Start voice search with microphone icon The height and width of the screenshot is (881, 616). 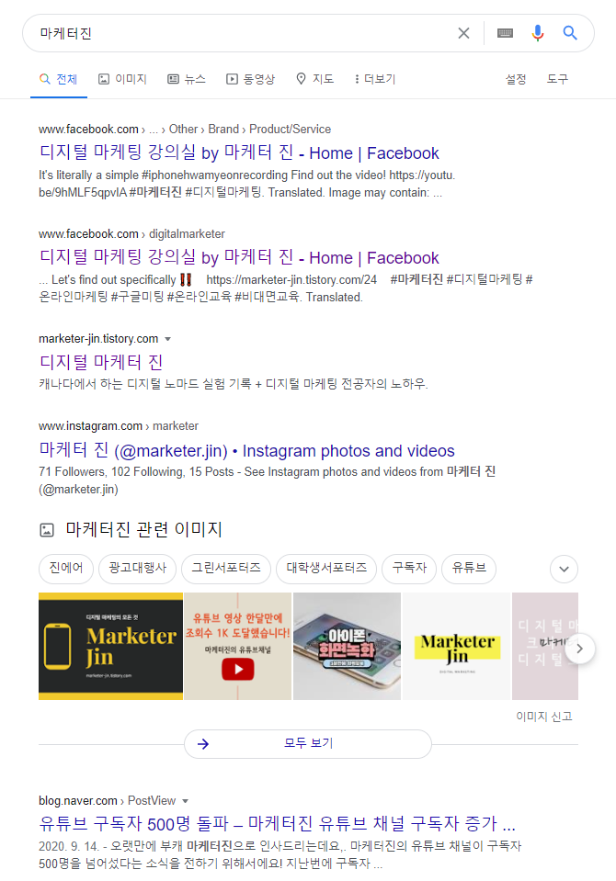pyautogui.click(x=538, y=33)
